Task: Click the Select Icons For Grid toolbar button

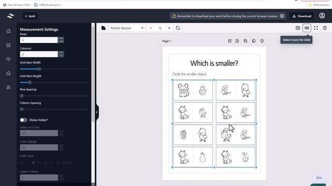Action: tap(307, 28)
